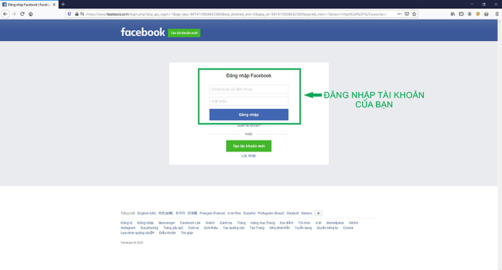Image resolution: width=502 pixels, height=270 pixels.
Task: Open the Facebook Lite footer link
Action: [190, 223]
